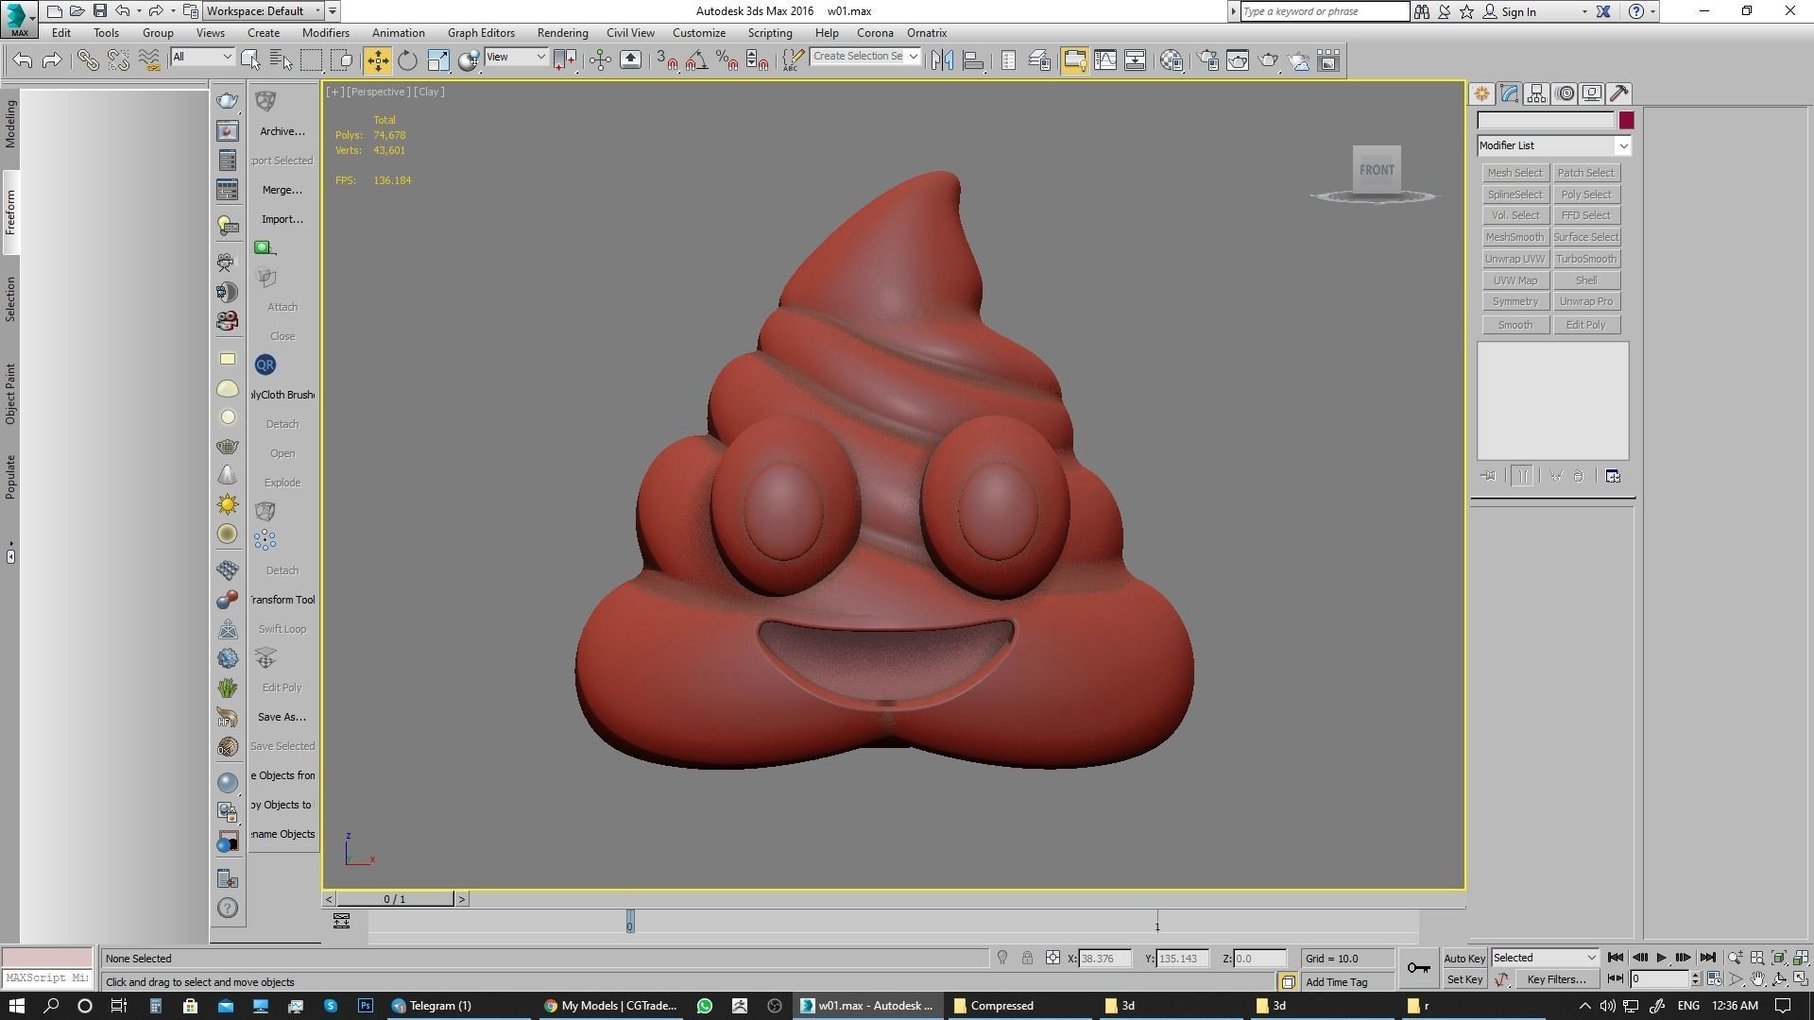Toggle Angle Snap on

(x=696, y=60)
